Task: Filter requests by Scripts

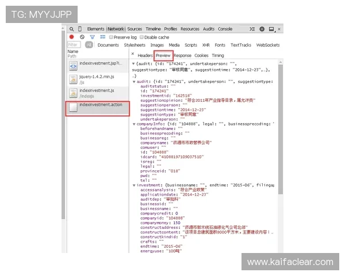Action: [x=191, y=45]
